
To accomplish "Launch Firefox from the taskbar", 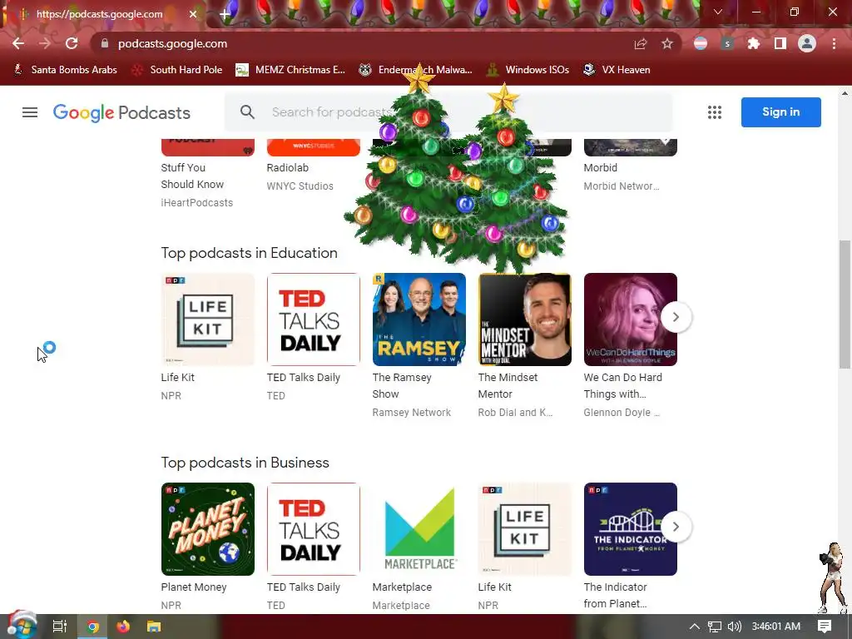I will tap(123, 627).
